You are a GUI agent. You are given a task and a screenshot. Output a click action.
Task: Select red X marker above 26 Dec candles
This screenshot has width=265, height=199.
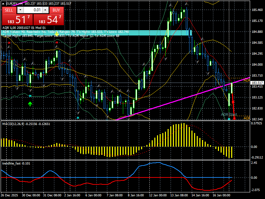[x=9, y=43]
